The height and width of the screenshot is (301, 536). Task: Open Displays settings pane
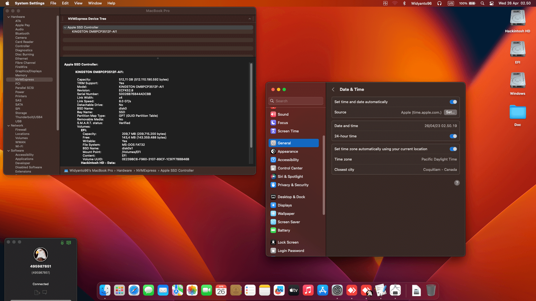pos(294,205)
